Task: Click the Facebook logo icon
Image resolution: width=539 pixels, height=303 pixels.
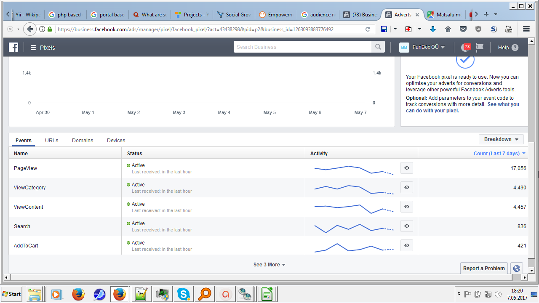Action: tap(13, 47)
